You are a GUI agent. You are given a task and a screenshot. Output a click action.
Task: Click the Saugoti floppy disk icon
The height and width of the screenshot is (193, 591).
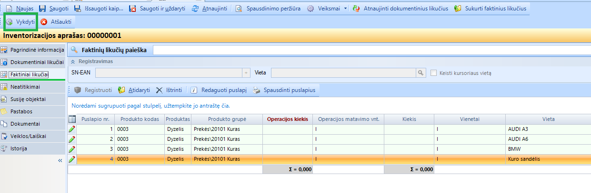pos(42,9)
